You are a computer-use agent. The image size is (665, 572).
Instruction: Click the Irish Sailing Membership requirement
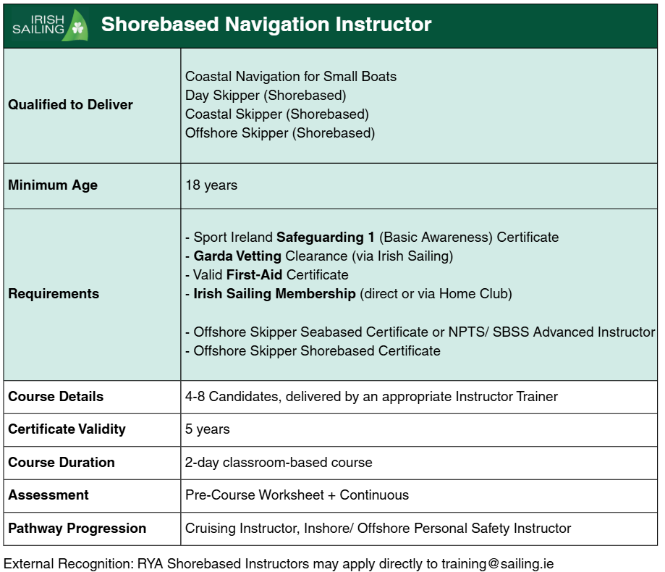point(274,294)
